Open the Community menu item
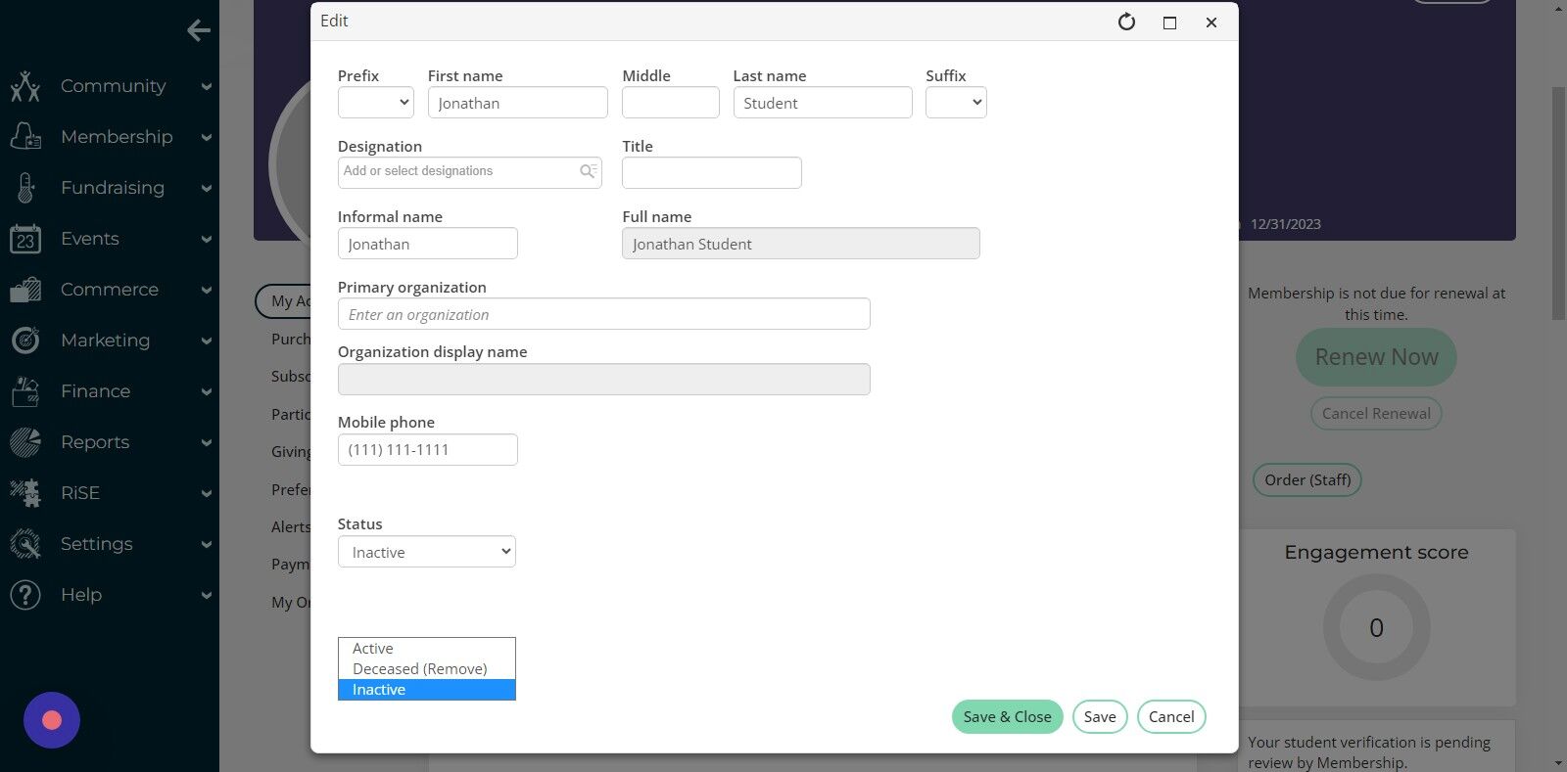 click(113, 86)
